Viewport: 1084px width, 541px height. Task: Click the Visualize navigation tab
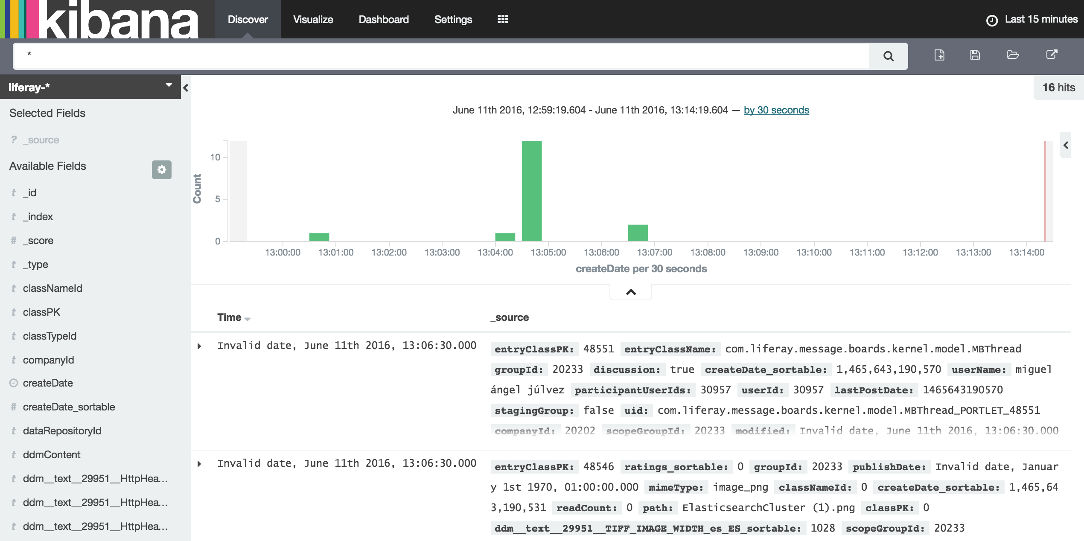pos(313,19)
